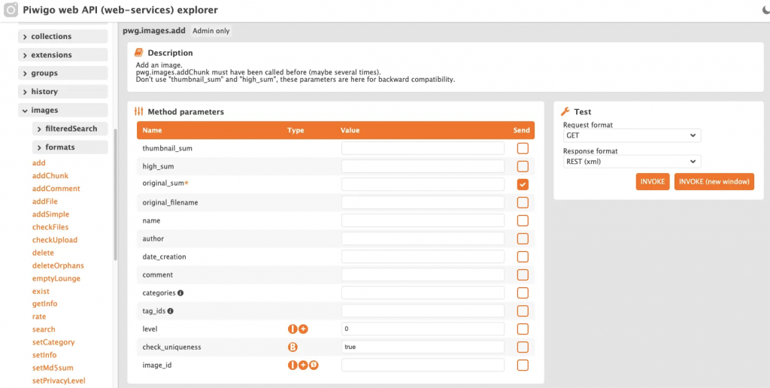Click the sidebar vertical scrollbar

tap(115, 195)
